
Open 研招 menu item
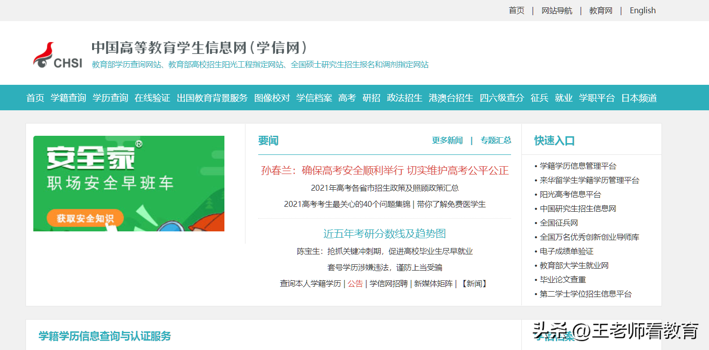coord(371,98)
